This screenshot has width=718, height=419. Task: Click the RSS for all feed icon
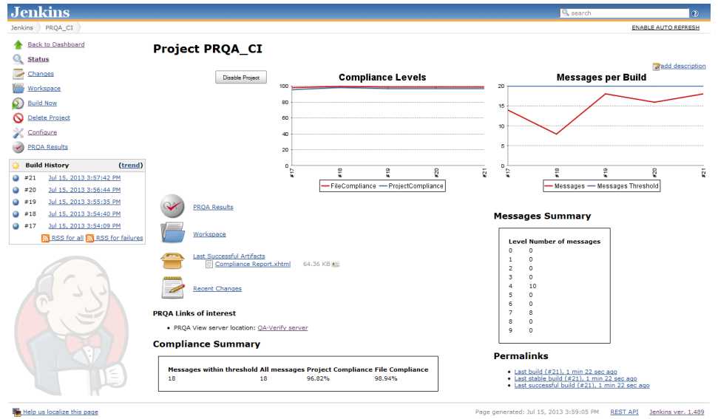[45, 238]
